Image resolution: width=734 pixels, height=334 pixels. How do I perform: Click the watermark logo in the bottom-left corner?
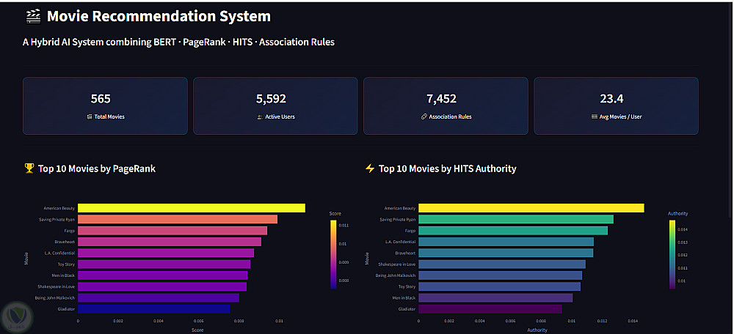pos(17,317)
